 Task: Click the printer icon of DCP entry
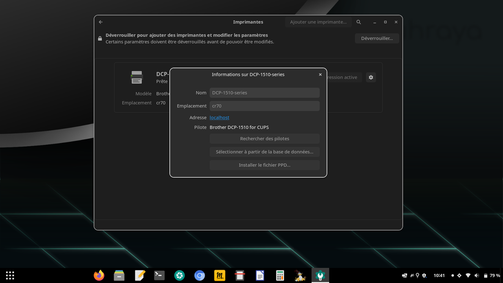(x=137, y=77)
